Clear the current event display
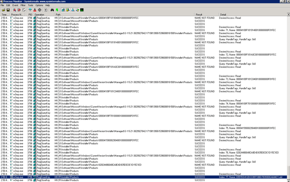Viewport: 290px width, 182px height. tap(19, 10)
